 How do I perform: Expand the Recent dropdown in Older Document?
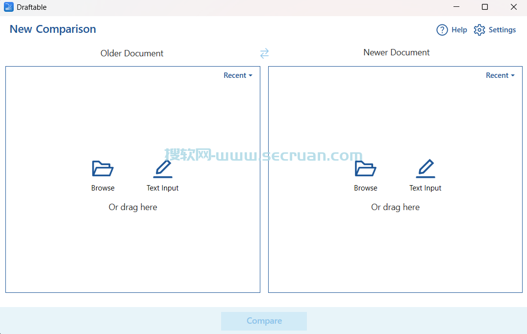click(x=238, y=75)
